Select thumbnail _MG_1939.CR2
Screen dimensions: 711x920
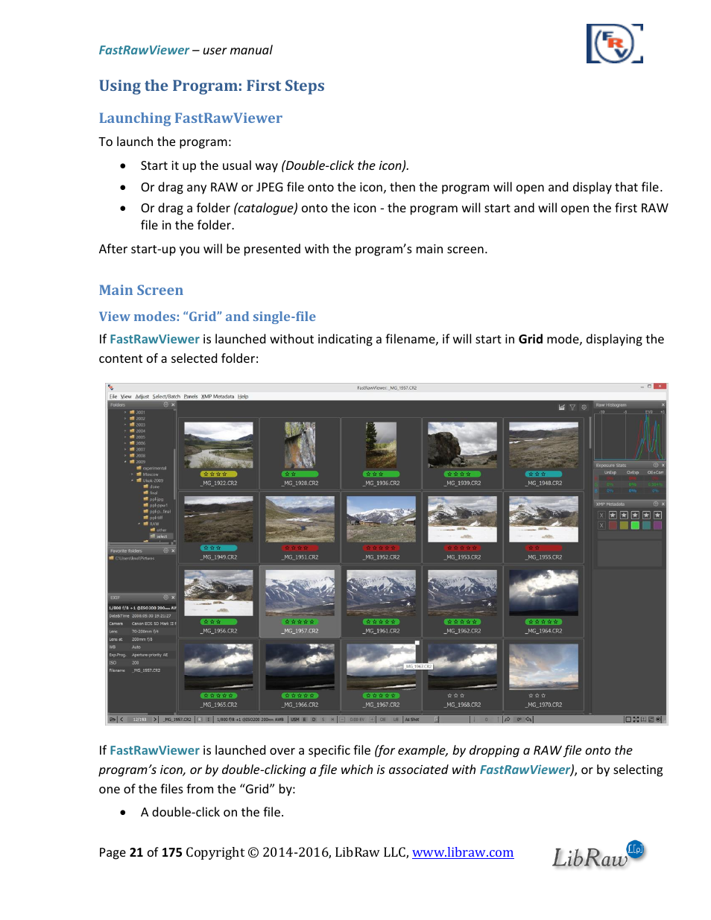[x=463, y=453]
